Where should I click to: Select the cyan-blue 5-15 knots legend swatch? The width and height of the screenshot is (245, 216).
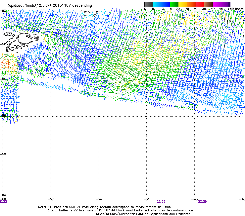161,4
